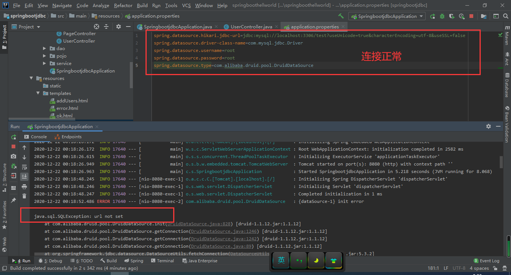Toggle the Maven tool window

(x=507, y=35)
